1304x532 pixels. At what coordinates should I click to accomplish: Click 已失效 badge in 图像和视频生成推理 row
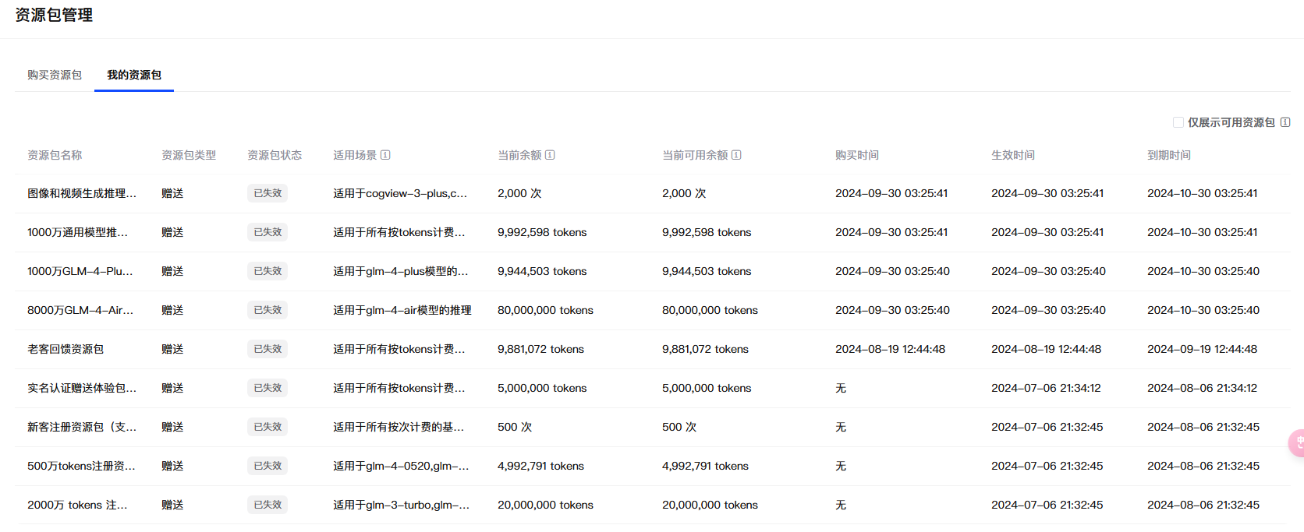[x=268, y=193]
